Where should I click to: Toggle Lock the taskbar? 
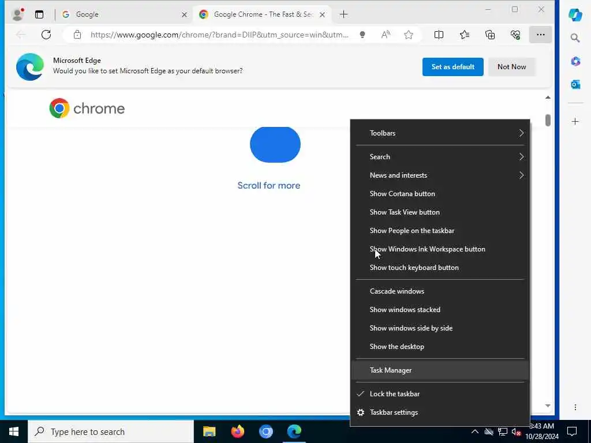[440, 393]
